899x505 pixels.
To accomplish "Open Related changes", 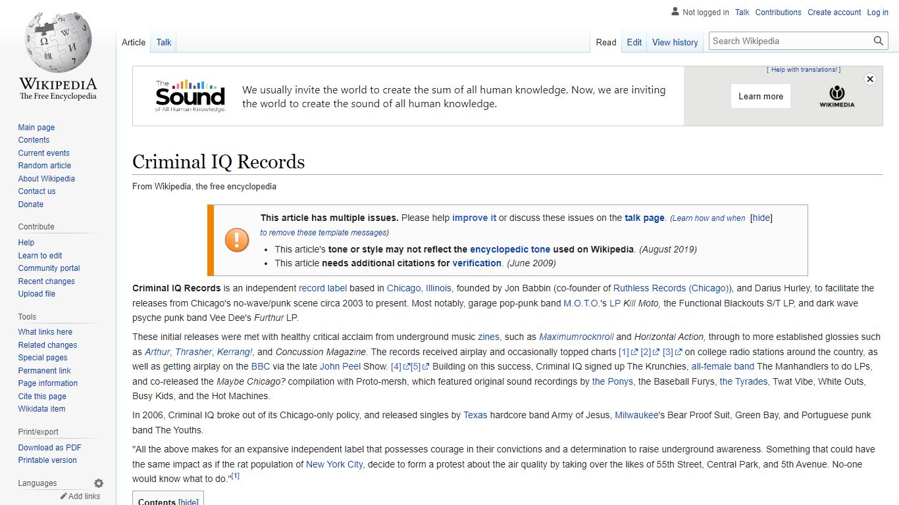I will pyautogui.click(x=47, y=345).
